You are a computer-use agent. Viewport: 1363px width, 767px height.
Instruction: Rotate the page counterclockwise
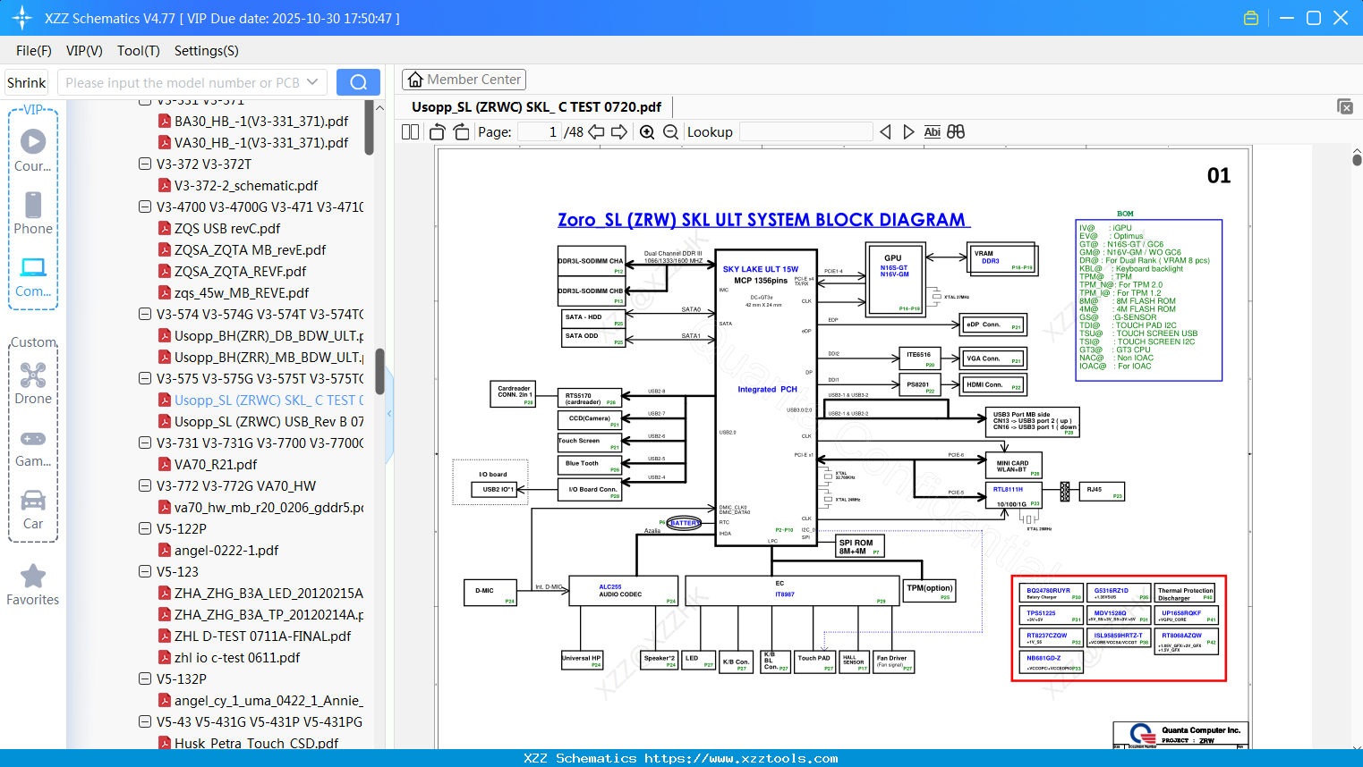pyautogui.click(x=438, y=132)
